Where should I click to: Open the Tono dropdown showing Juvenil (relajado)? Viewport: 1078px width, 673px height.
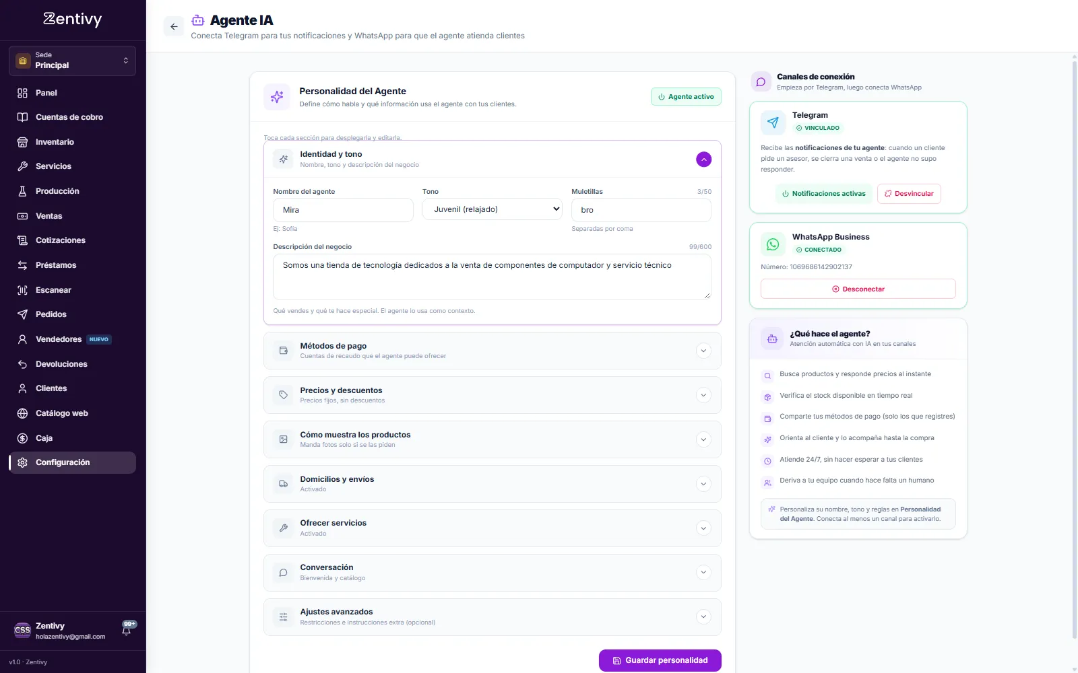493,209
